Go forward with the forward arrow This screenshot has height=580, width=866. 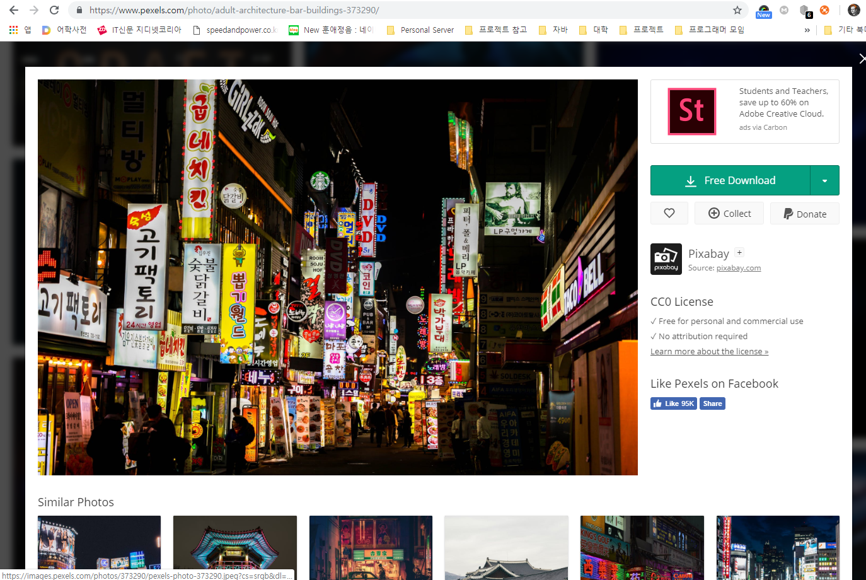coord(34,10)
